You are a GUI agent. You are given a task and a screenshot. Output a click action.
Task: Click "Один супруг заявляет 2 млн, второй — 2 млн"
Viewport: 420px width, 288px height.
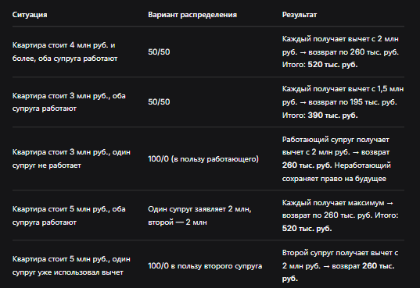click(199, 215)
